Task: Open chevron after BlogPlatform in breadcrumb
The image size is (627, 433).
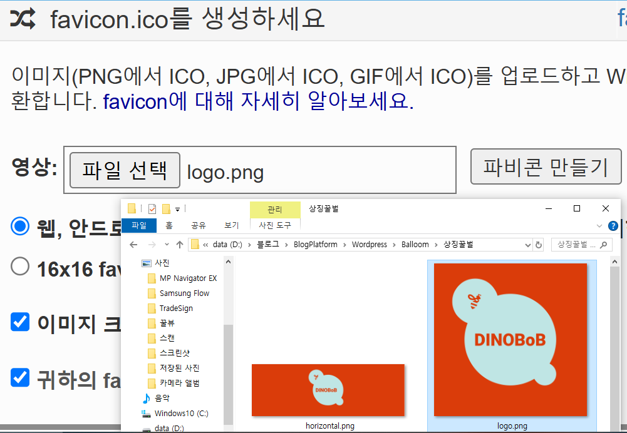Action: [345, 245]
